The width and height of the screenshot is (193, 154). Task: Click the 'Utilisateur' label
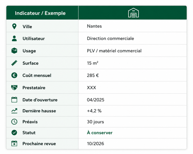[x=34, y=39]
